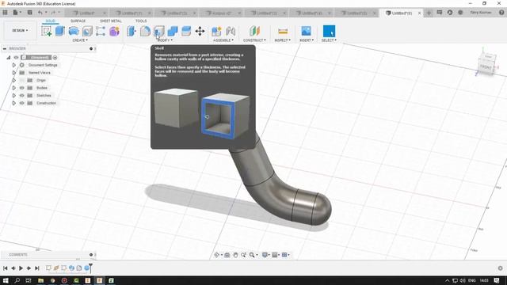This screenshot has width=507, height=285.
Task: Click the New Component icon
Action: click(x=216, y=31)
